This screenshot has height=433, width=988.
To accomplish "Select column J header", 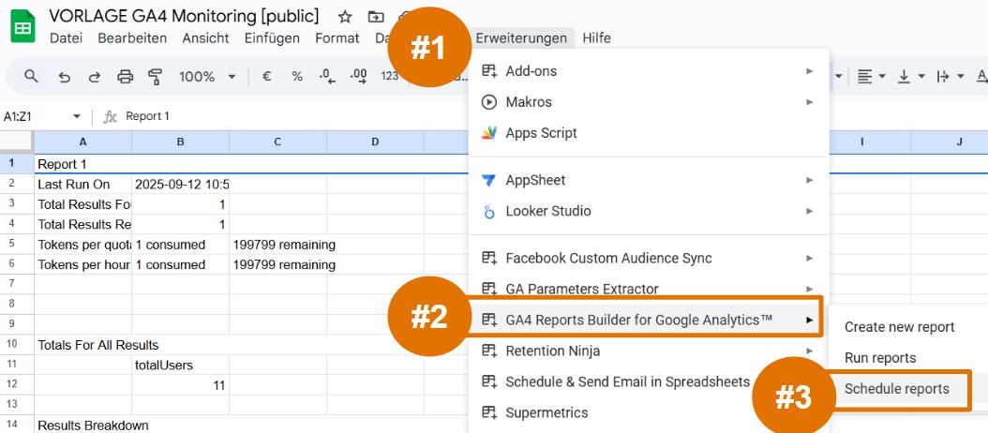I will click(959, 142).
